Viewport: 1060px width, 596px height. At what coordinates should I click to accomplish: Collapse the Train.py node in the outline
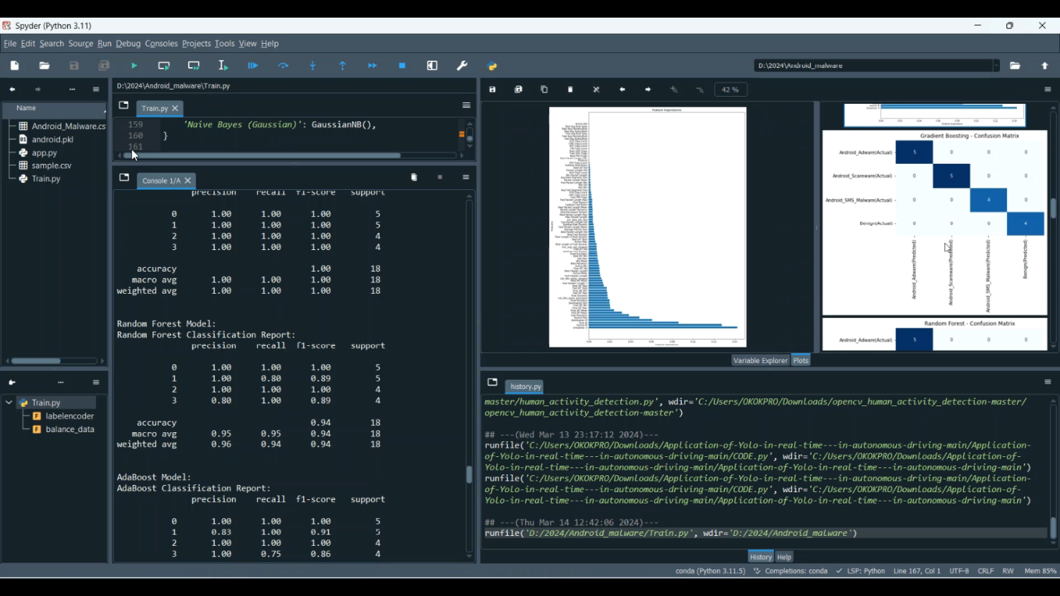[8, 403]
